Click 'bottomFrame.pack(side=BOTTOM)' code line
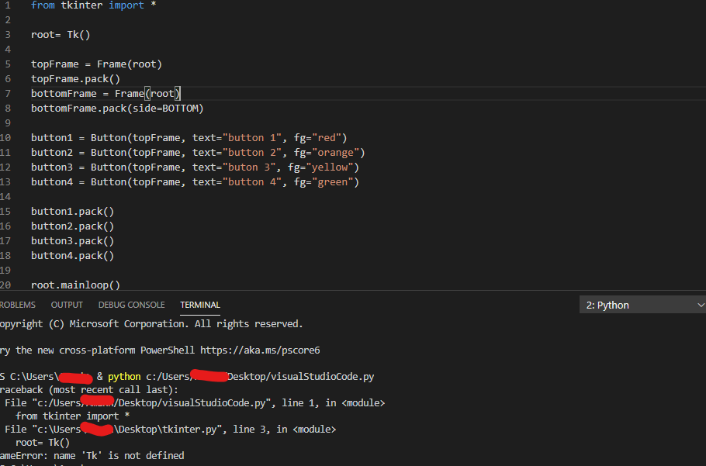The width and height of the screenshot is (706, 466). tap(117, 109)
